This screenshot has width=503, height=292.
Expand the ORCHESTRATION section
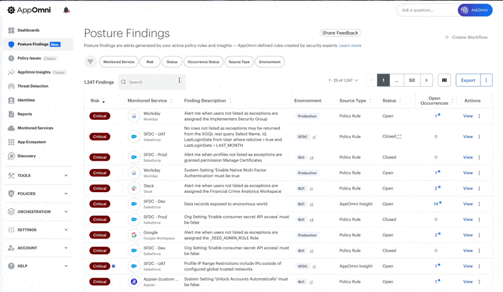click(38, 212)
